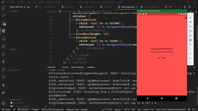Viewport: 198px width, 111px height.
Task: Maximize the panel with the chevron-up icon
Action: point(190,67)
